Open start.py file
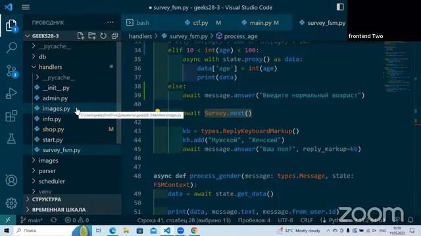This screenshot has height=236, width=421. (53, 140)
